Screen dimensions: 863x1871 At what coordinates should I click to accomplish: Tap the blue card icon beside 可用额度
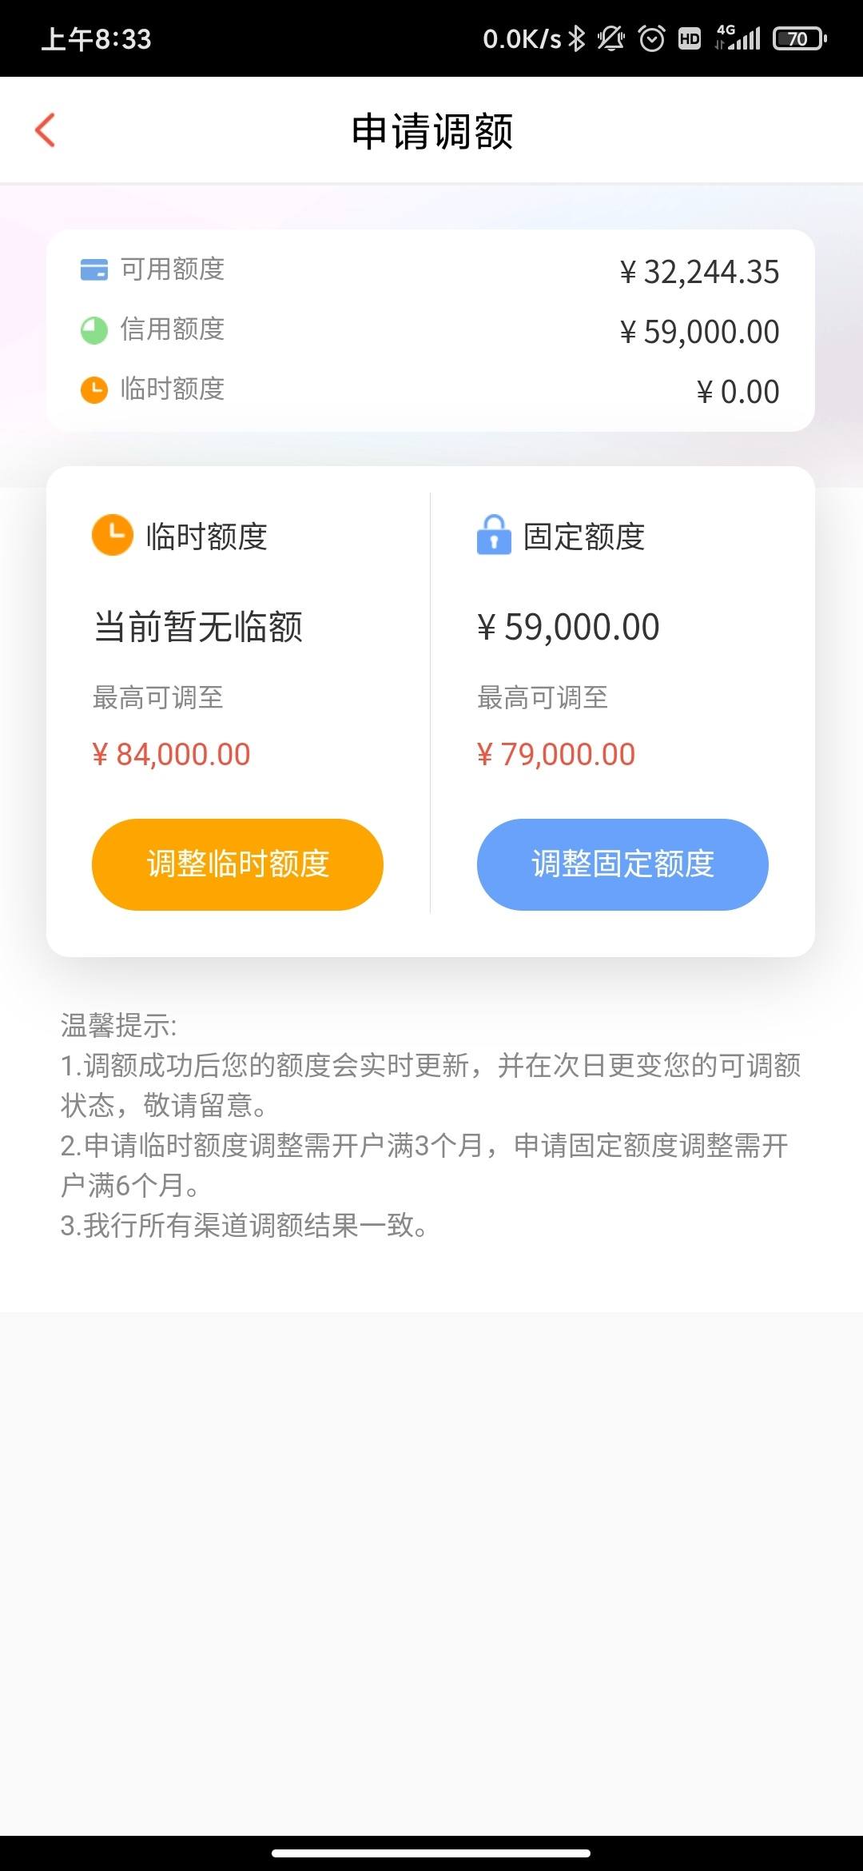pyautogui.click(x=94, y=269)
